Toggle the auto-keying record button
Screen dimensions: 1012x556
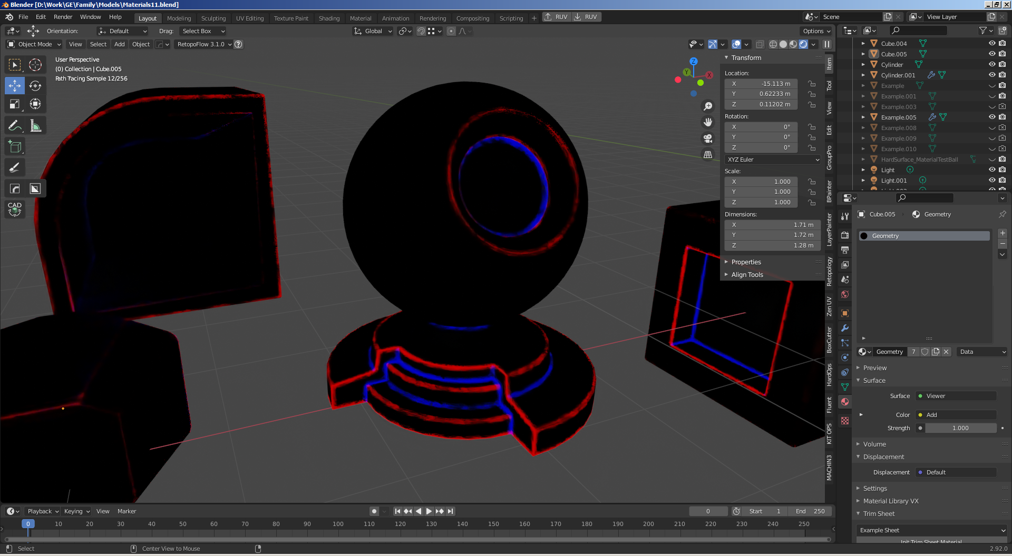click(374, 511)
